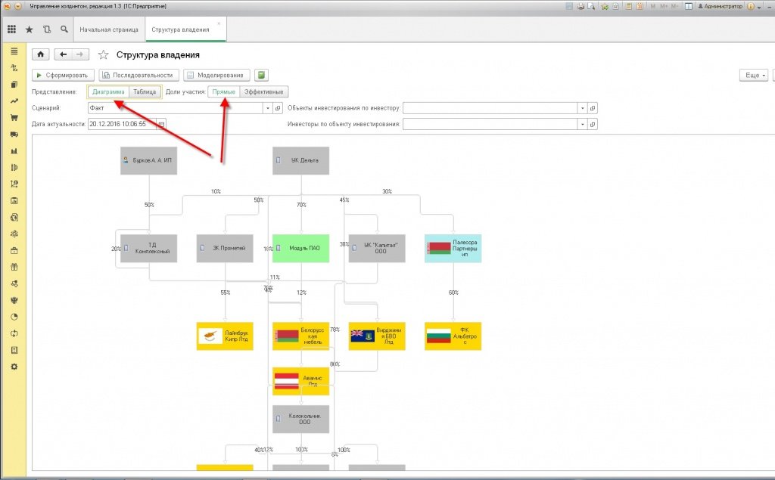Click the green icon button beside Моделирование

pos(261,75)
